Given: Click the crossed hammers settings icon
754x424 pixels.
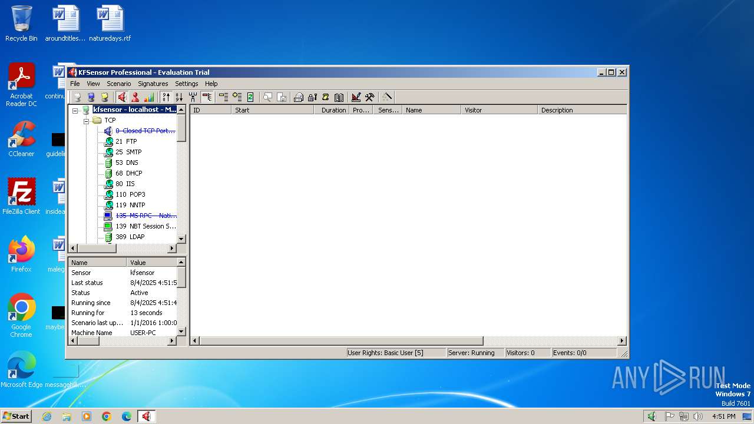Looking at the screenshot, I should (369, 97).
